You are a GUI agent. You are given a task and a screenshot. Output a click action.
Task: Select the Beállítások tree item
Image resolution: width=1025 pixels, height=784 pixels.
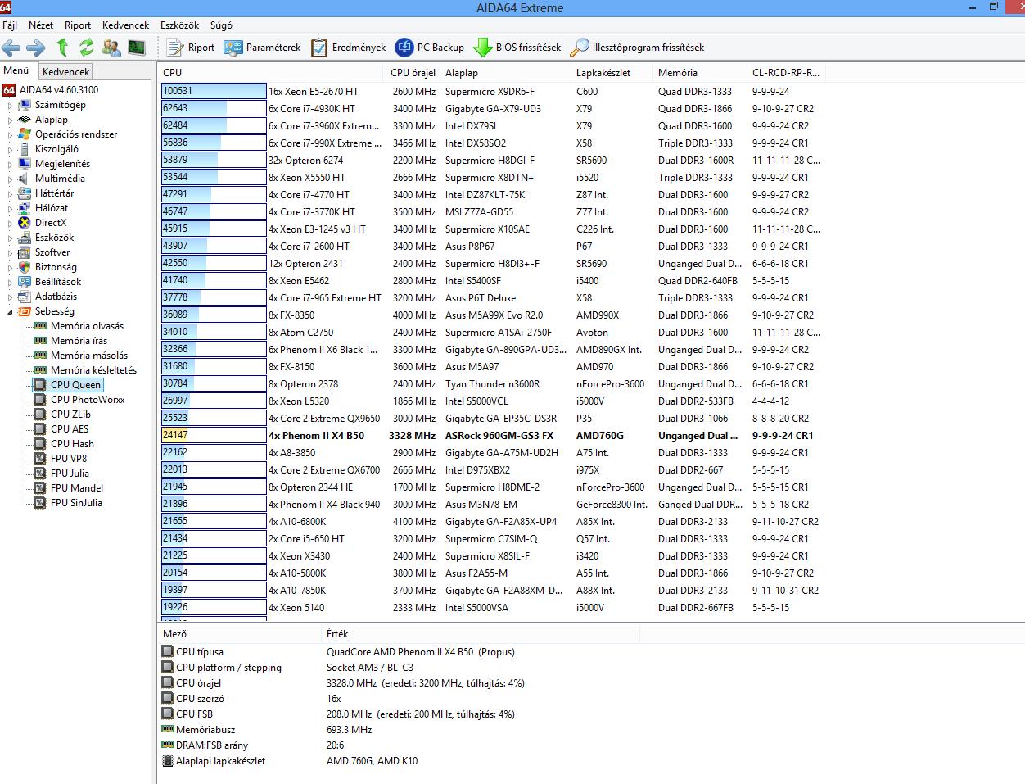pos(58,282)
